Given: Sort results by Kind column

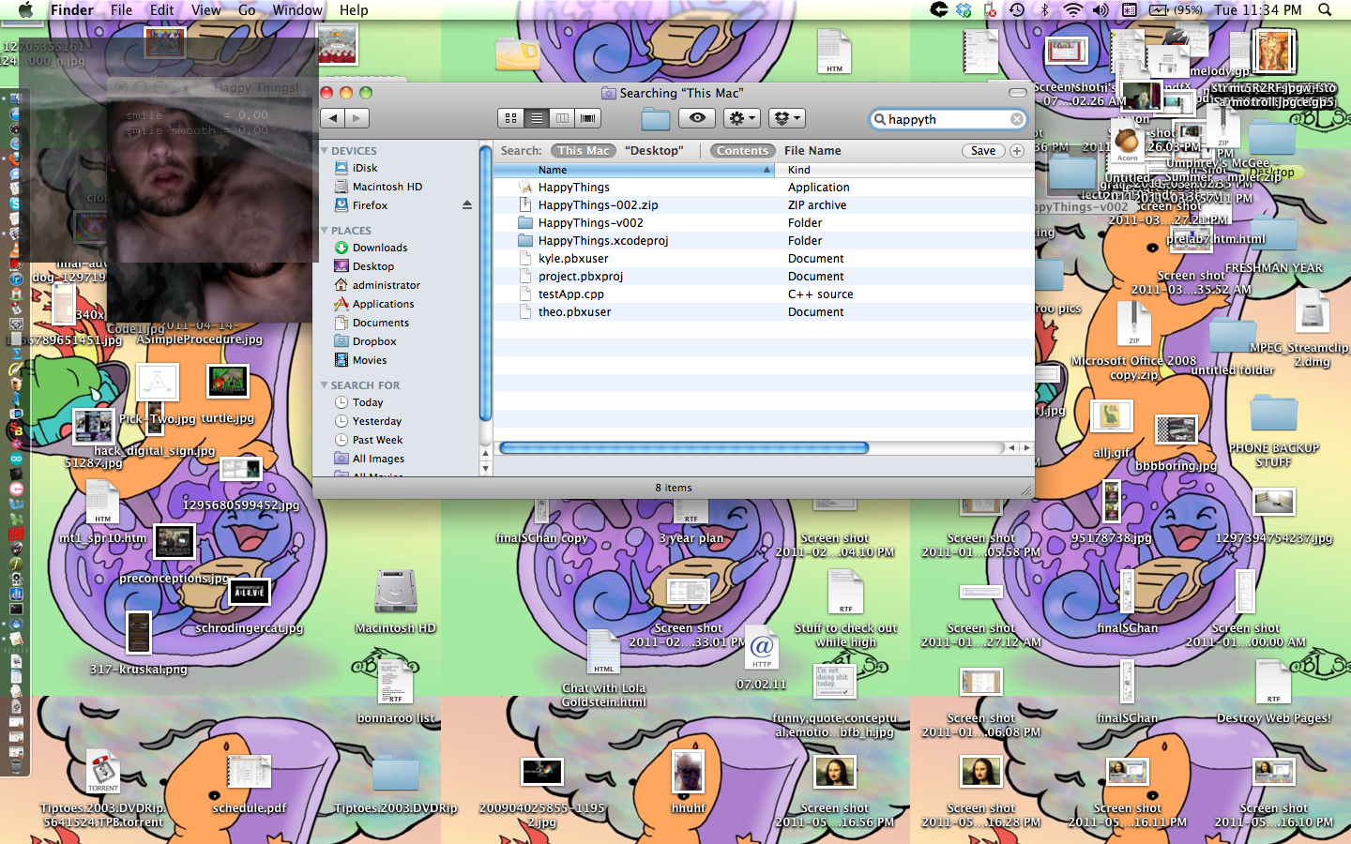Looking at the screenshot, I should coord(904,170).
